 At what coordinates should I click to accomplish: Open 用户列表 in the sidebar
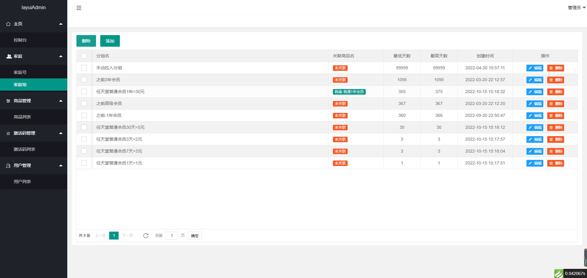point(34,182)
